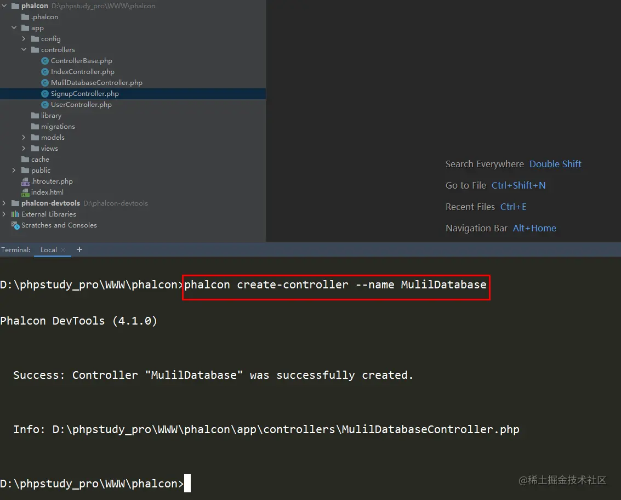
Task: Click the IndexController.php class icon
Action: tap(45, 72)
